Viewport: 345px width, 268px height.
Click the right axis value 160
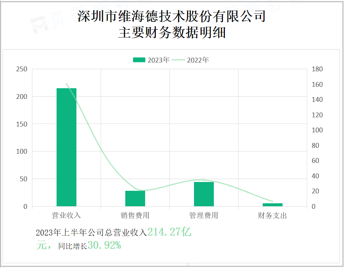click(x=317, y=84)
